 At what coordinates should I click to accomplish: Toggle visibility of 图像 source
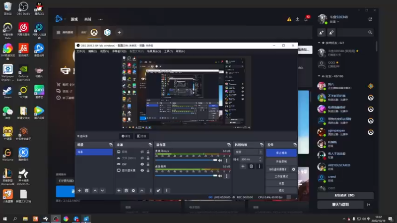142,152
